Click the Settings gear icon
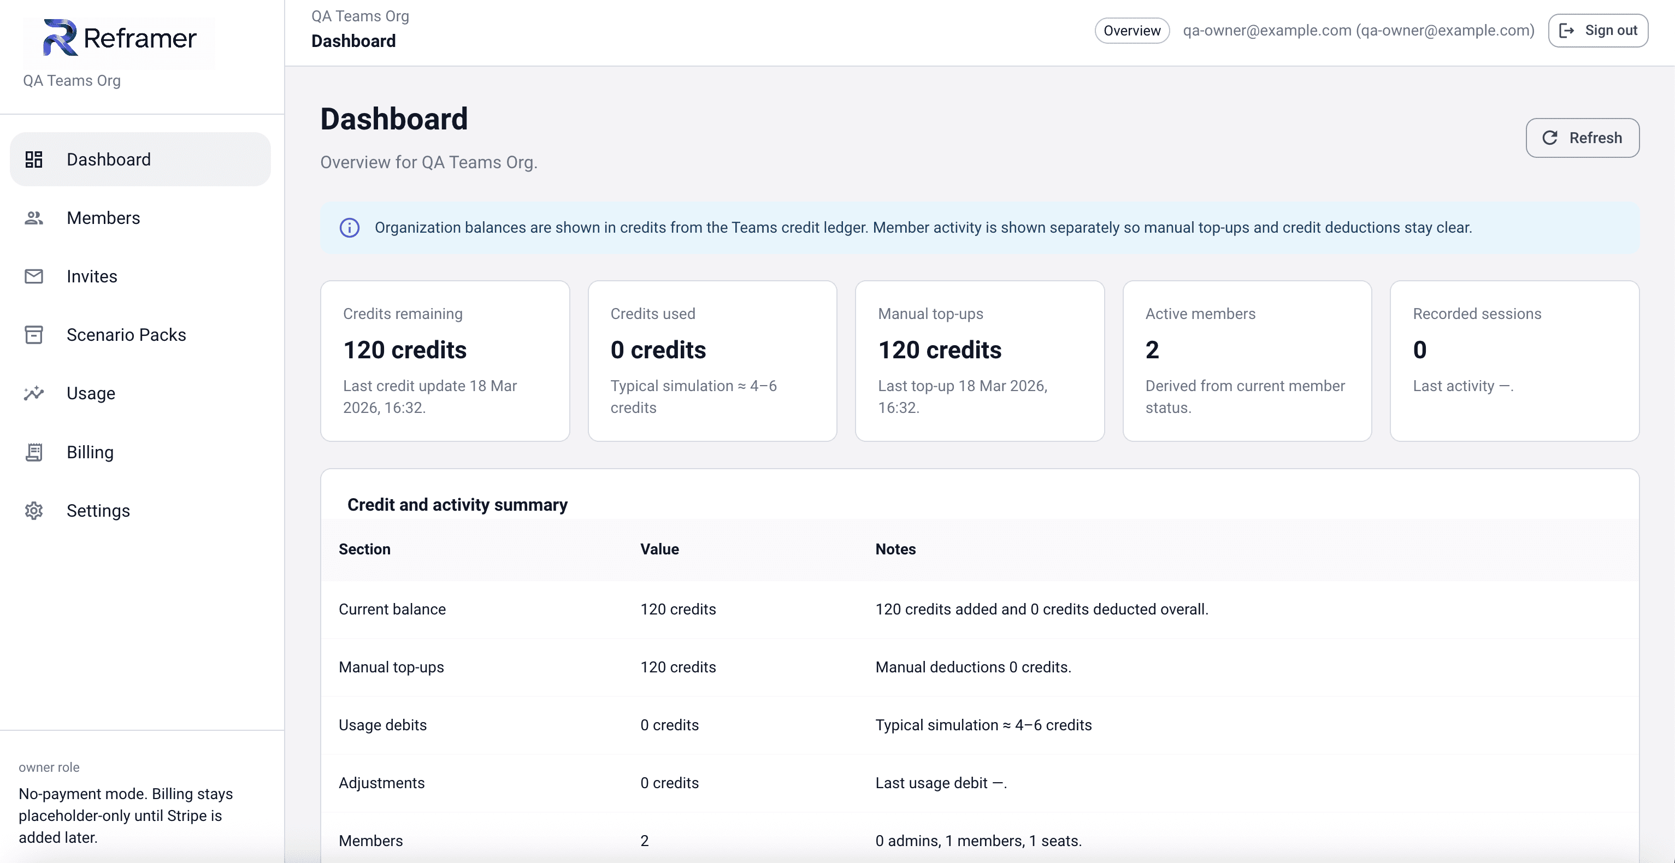This screenshot has height=863, width=1675. (x=34, y=511)
